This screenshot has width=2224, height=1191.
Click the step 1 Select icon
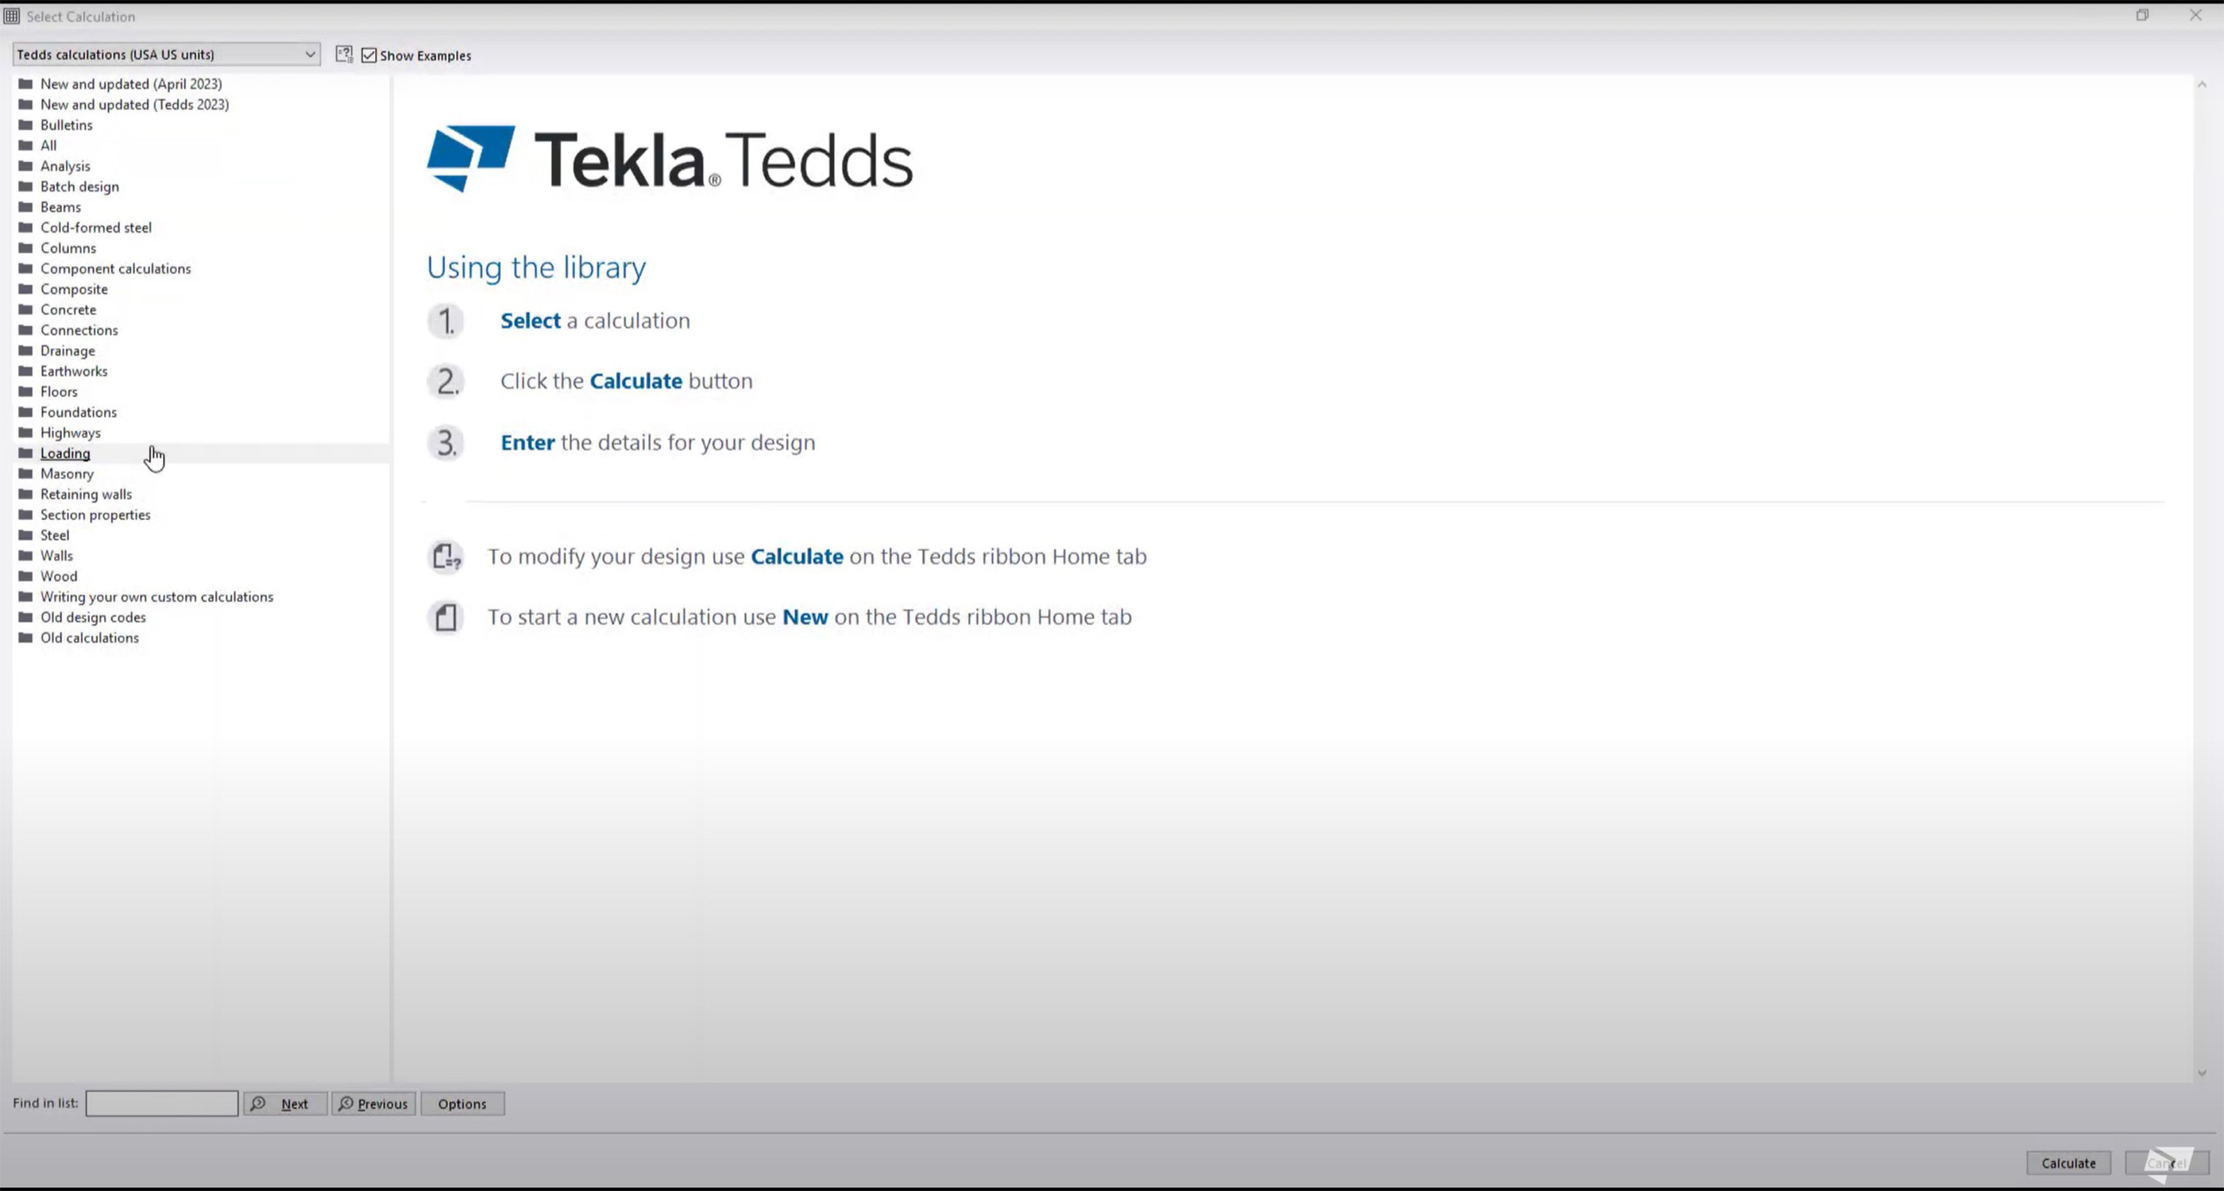pyautogui.click(x=446, y=320)
